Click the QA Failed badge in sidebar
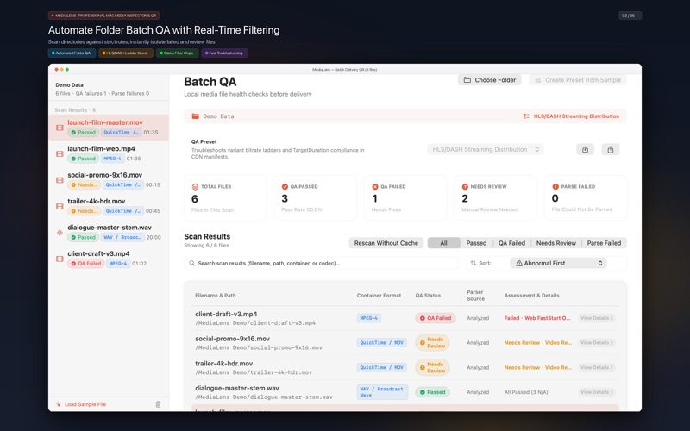 tap(85, 264)
